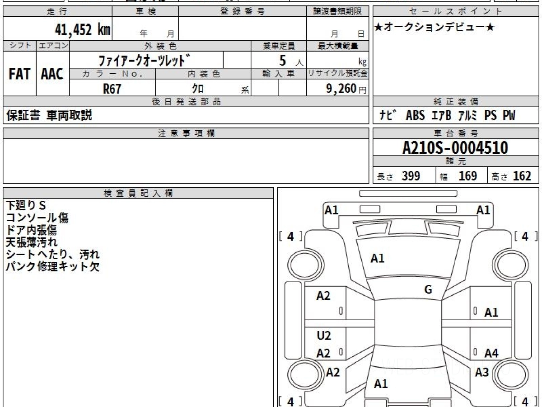Select inspector note ドア内張傷
The image size is (542, 407).
(x=31, y=230)
